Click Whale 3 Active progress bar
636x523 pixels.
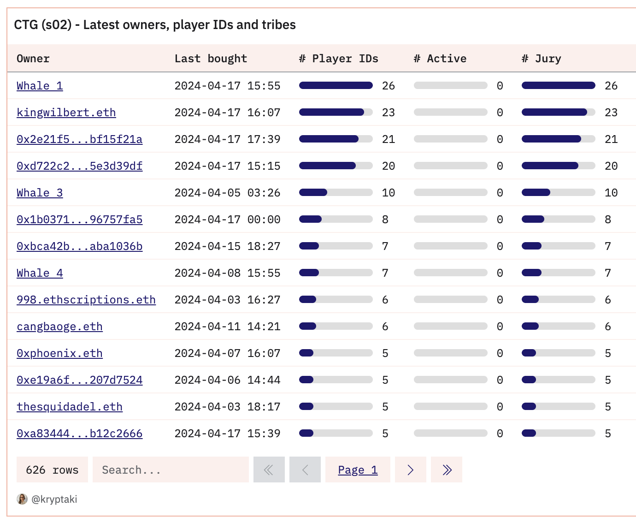(451, 192)
